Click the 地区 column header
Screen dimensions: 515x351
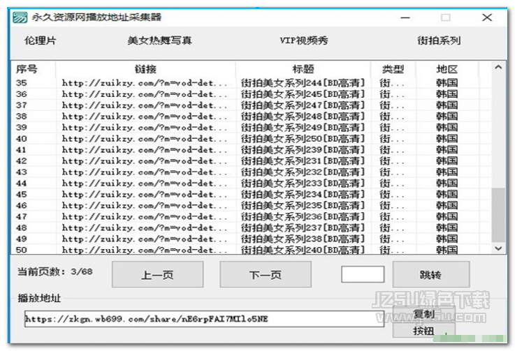pos(447,69)
